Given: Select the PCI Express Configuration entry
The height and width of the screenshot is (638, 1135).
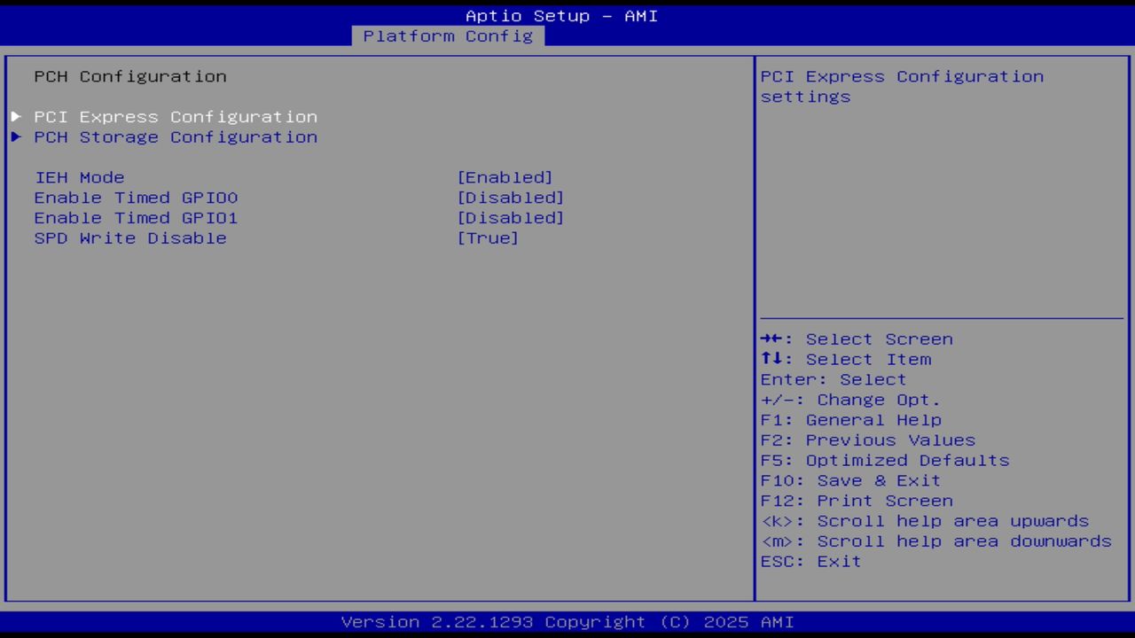Looking at the screenshot, I should [176, 116].
